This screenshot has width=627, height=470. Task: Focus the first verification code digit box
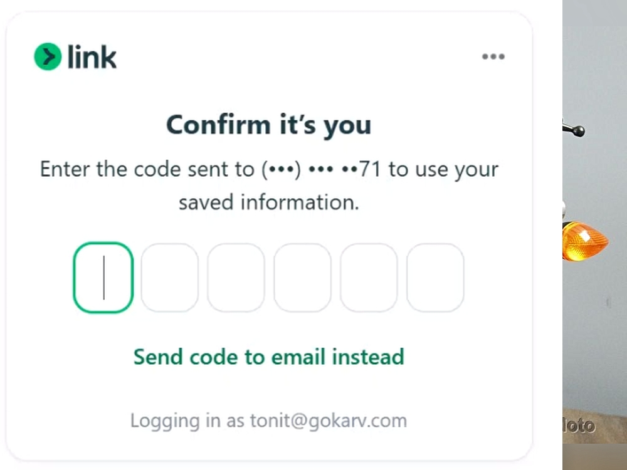tap(103, 278)
